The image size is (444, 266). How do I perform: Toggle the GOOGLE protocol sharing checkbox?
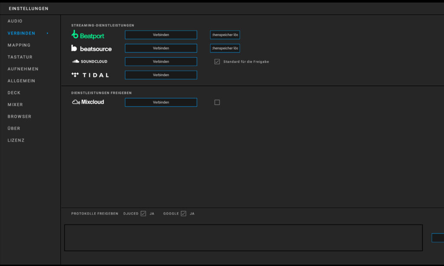tap(183, 214)
